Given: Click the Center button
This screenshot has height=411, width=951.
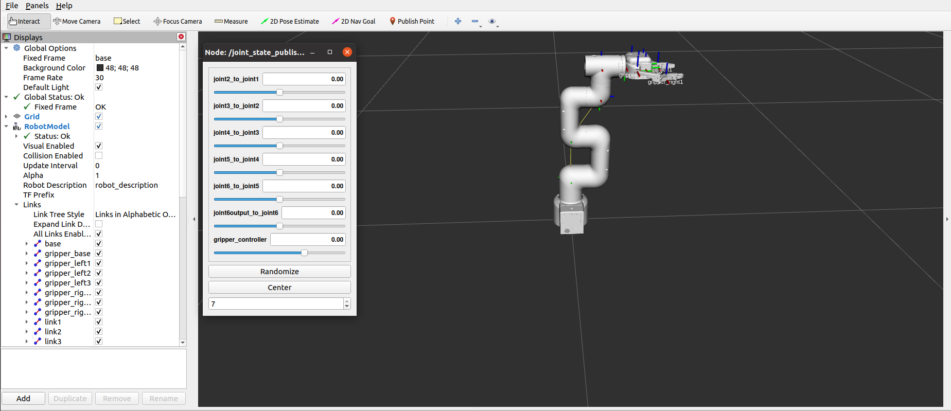Looking at the screenshot, I should pyautogui.click(x=279, y=288).
